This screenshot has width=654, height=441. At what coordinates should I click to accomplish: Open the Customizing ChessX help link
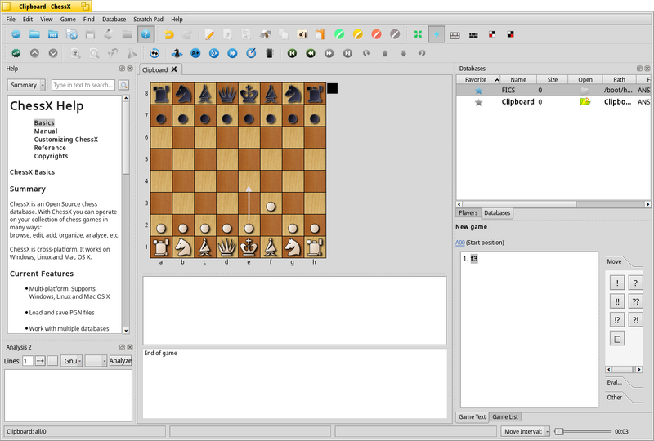click(x=66, y=140)
